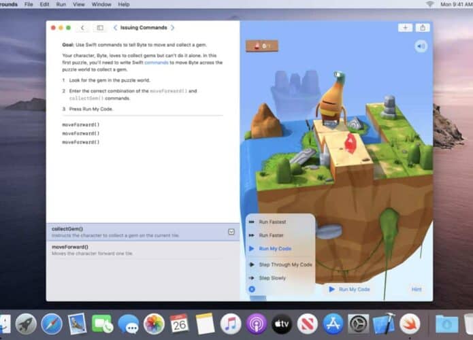Click the blue speed selector circle icon
Viewport: 473px width, 340px height.
click(x=252, y=290)
